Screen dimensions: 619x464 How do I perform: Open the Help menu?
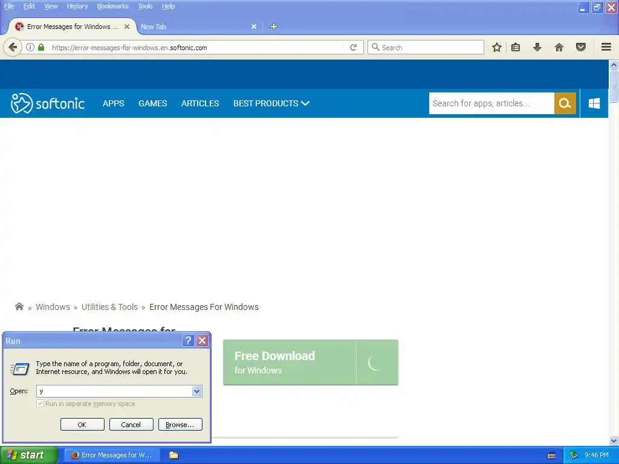pos(168,6)
